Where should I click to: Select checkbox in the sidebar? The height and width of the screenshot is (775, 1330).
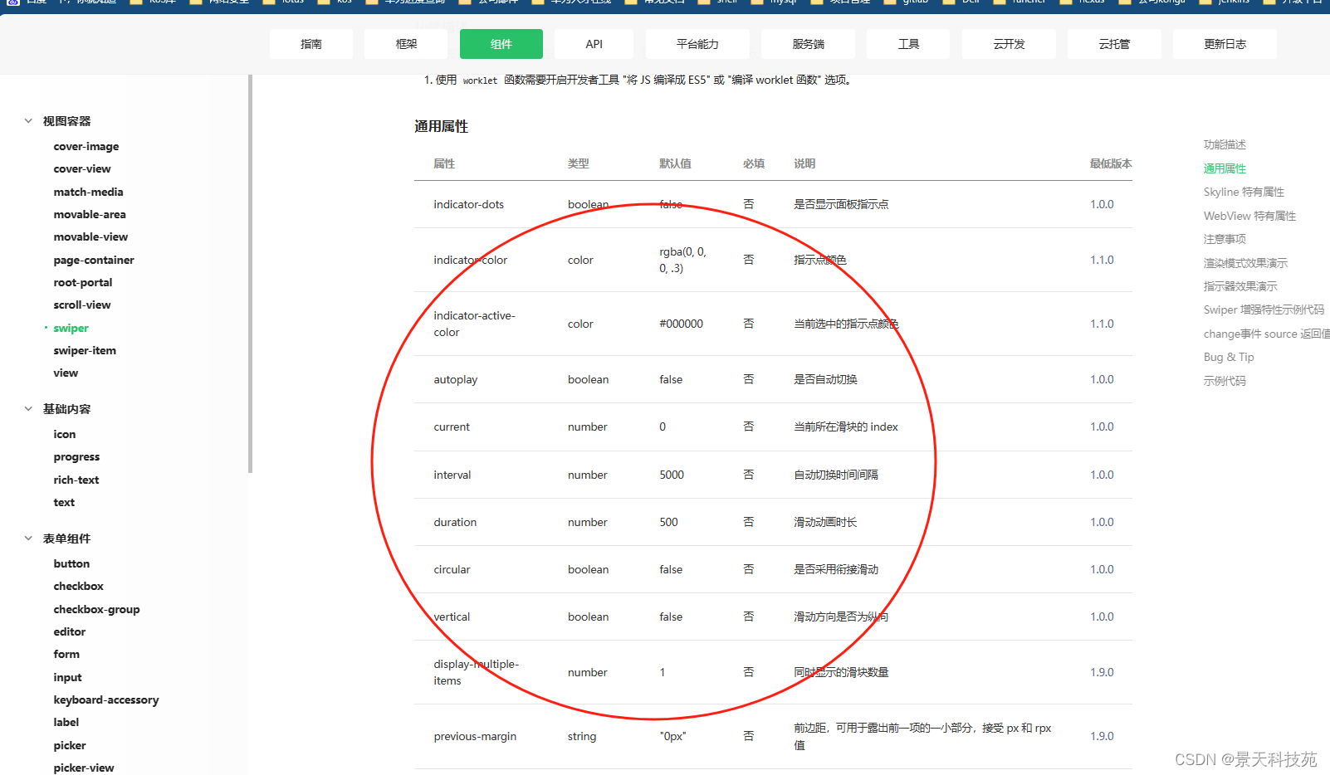pyautogui.click(x=79, y=586)
